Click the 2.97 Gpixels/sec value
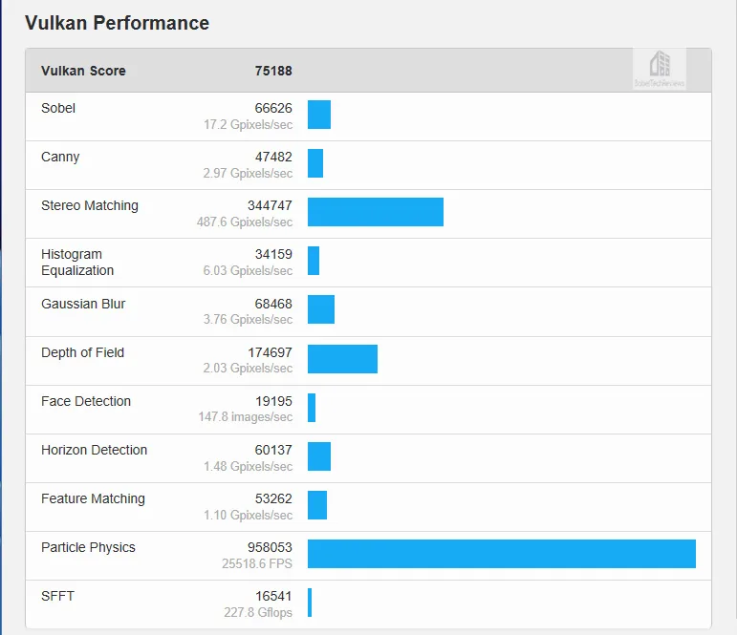This screenshot has height=635, width=737. click(x=248, y=173)
